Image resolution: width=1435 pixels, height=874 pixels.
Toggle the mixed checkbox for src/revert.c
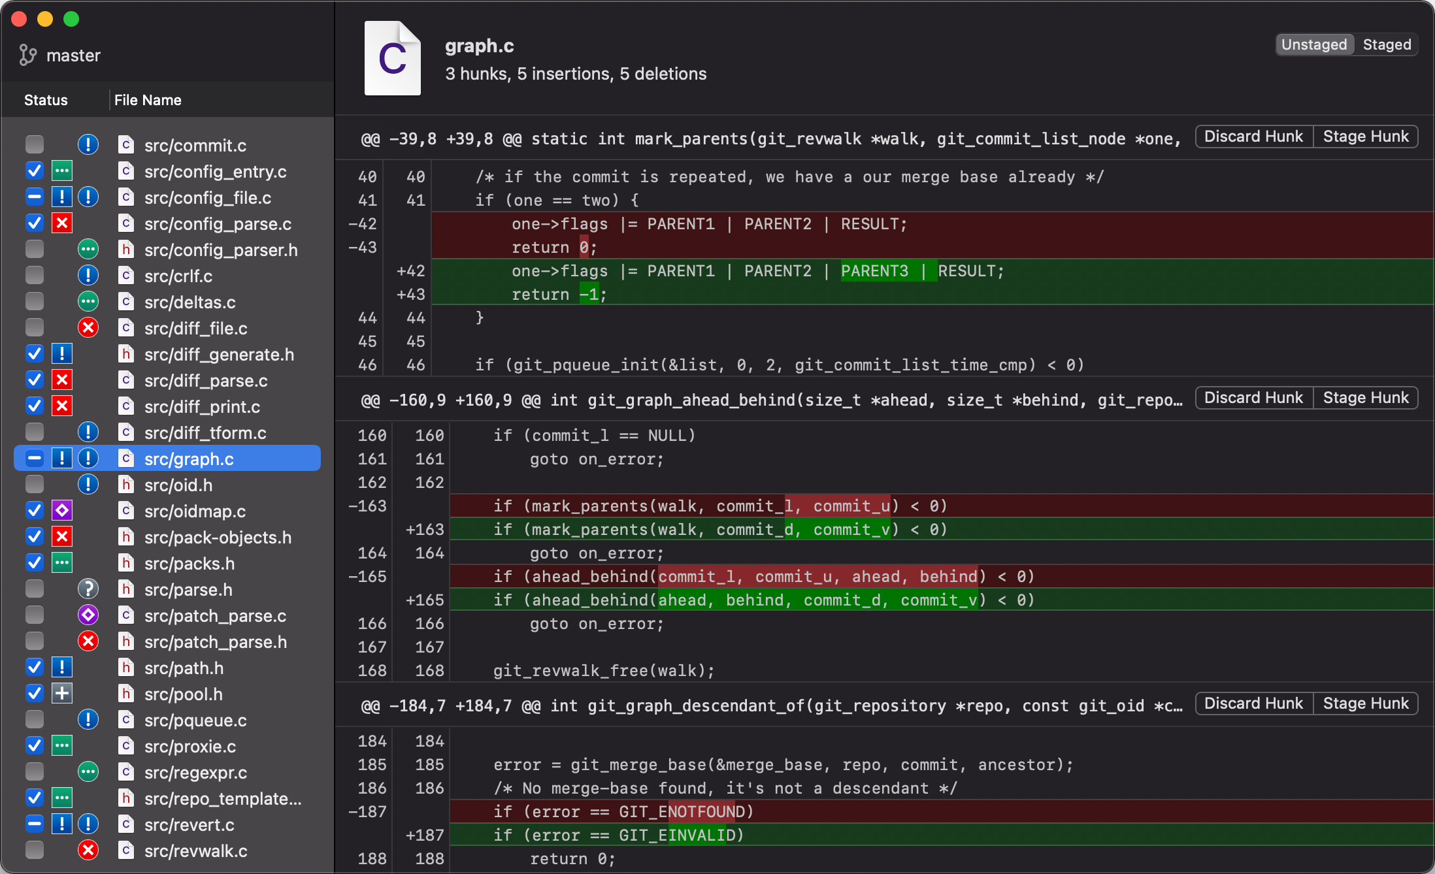(x=35, y=824)
